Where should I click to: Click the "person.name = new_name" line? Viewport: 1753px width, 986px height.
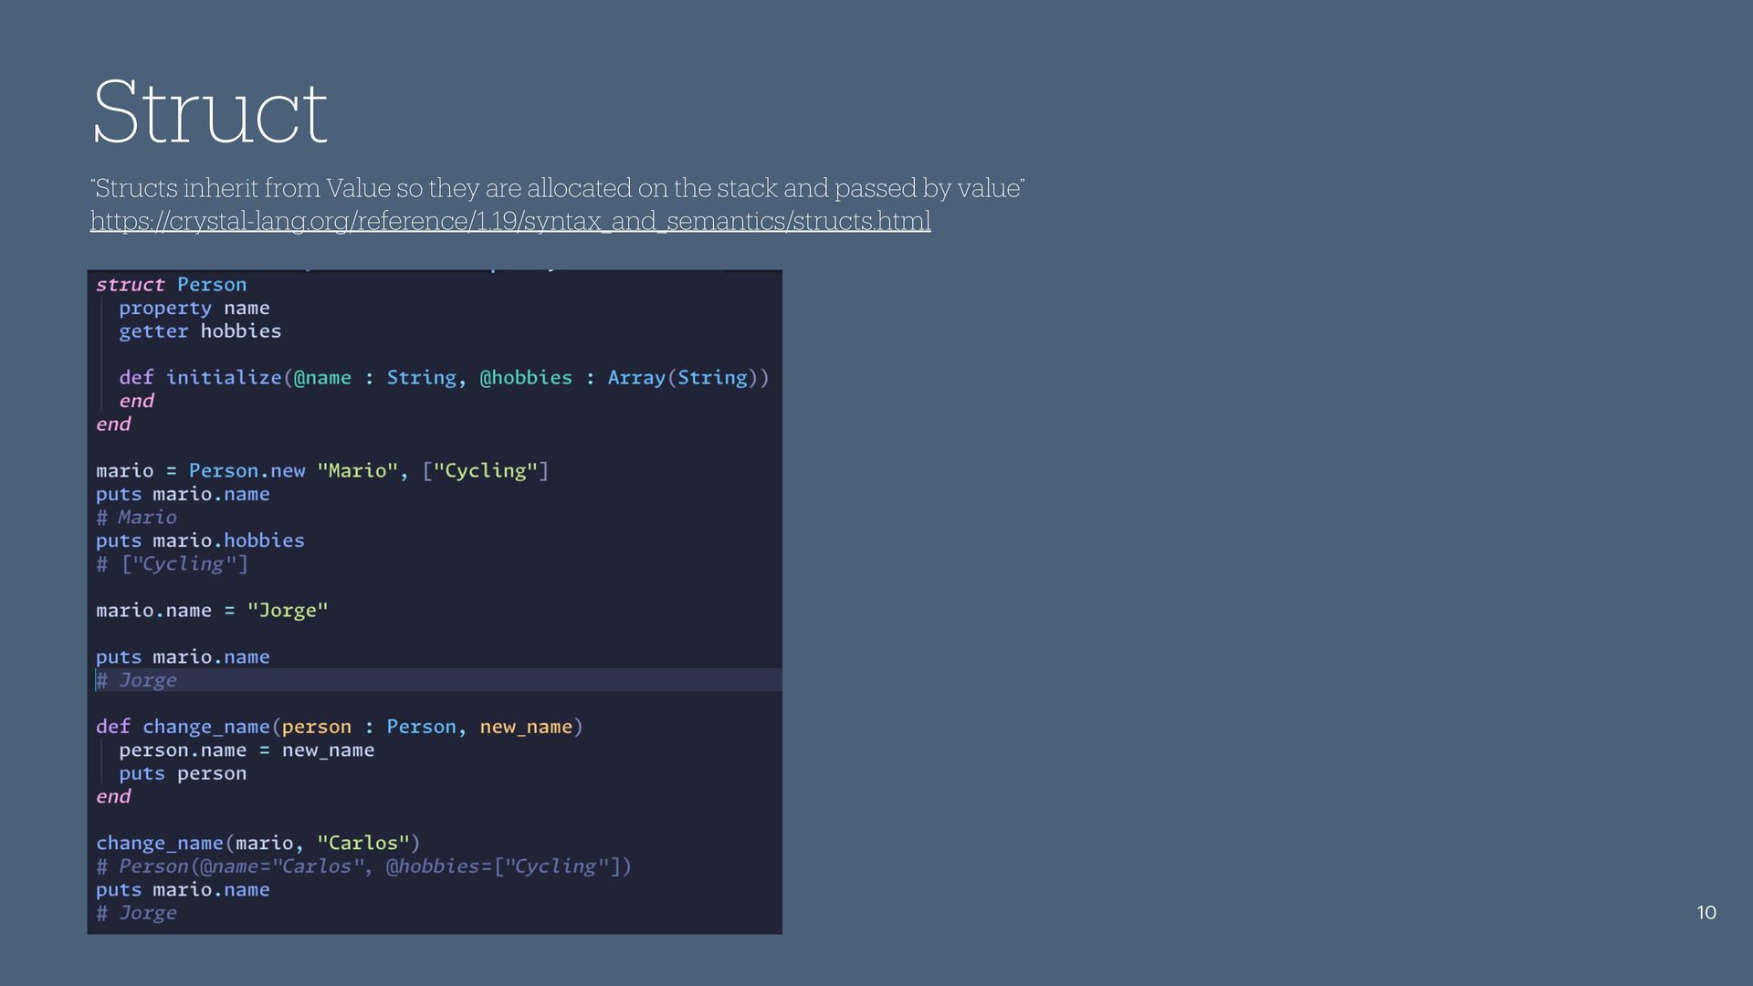pyautogui.click(x=246, y=750)
